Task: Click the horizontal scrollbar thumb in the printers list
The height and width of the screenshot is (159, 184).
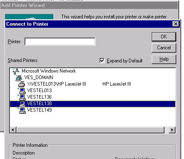Action: pos(90,130)
